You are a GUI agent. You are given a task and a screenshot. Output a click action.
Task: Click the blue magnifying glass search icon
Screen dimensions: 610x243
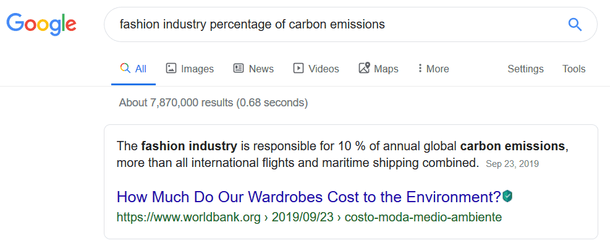(575, 25)
